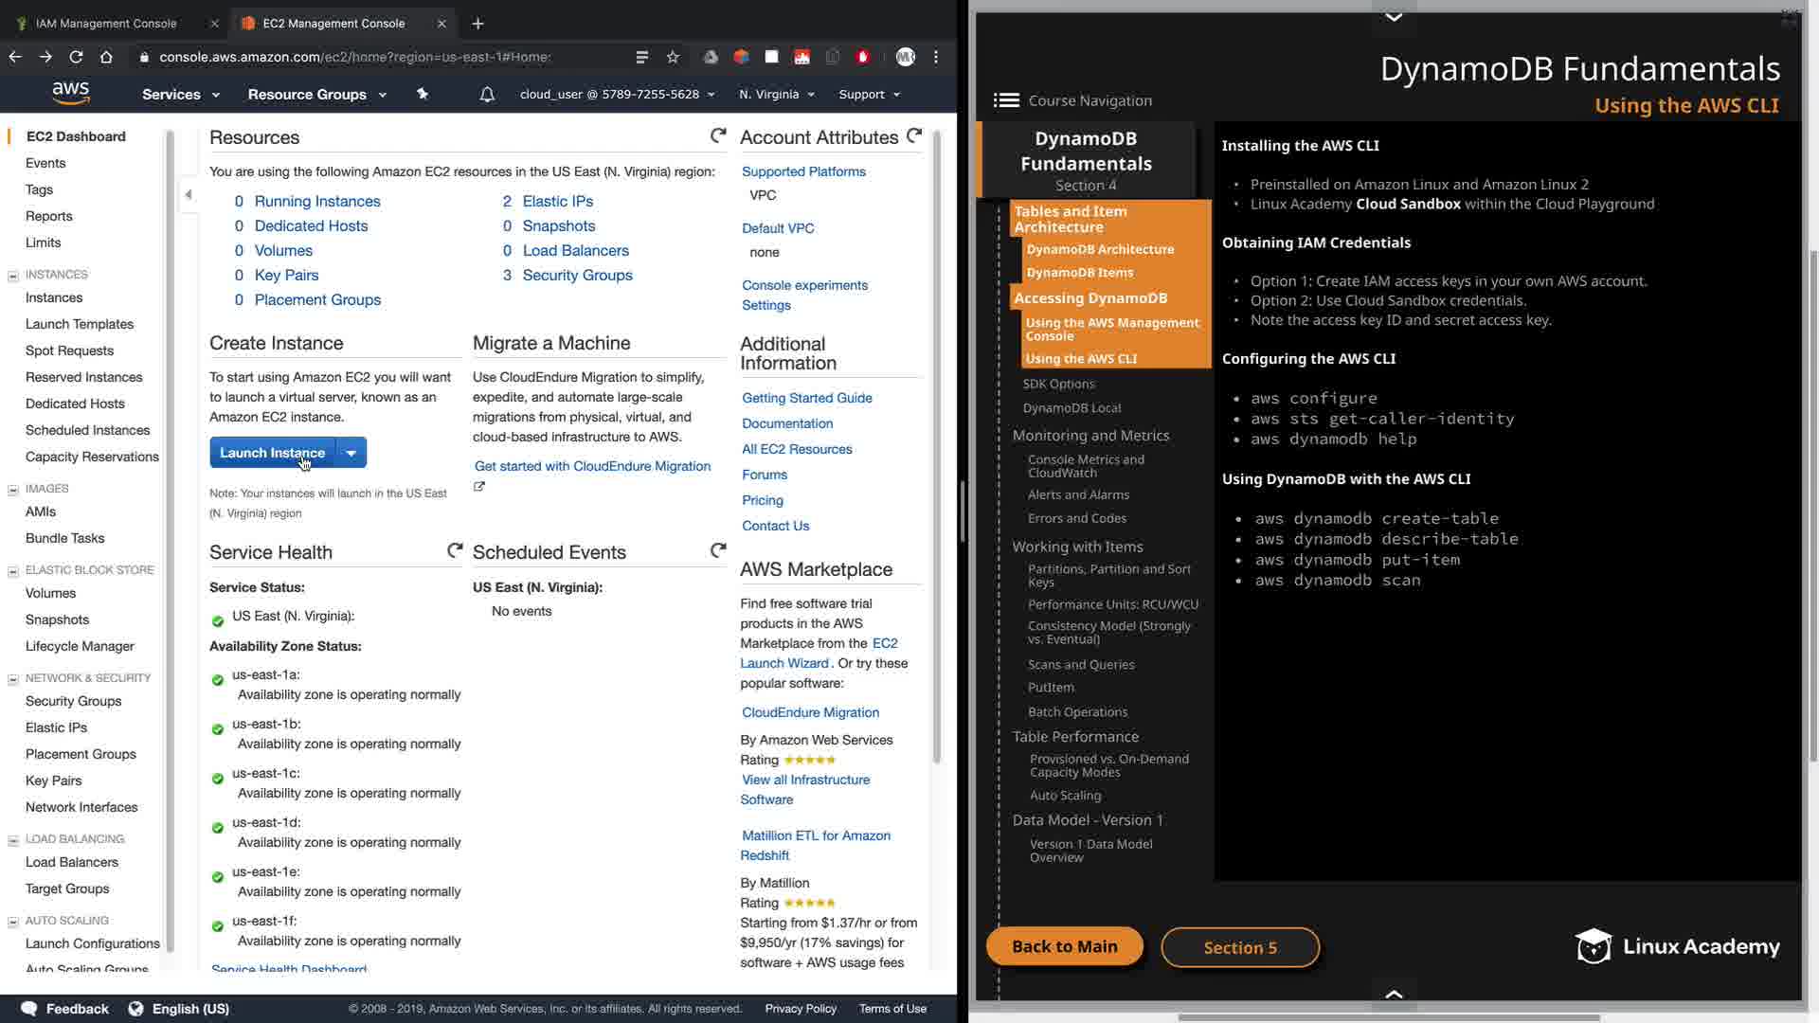This screenshot has height=1023, width=1819.
Task: Open the notifications bell icon
Action: [x=487, y=95]
